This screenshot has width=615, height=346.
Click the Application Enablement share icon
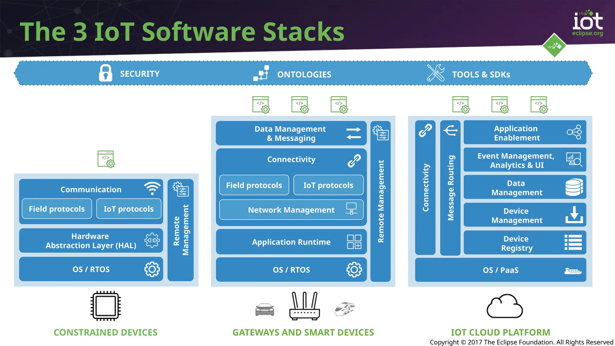tap(574, 132)
